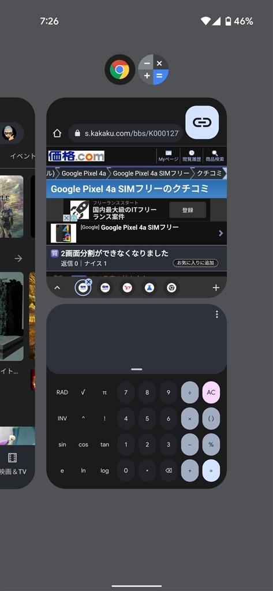Screen dimensions: 273x591
Task: Open 閲覧履歴 history icon
Action: tap(192, 156)
